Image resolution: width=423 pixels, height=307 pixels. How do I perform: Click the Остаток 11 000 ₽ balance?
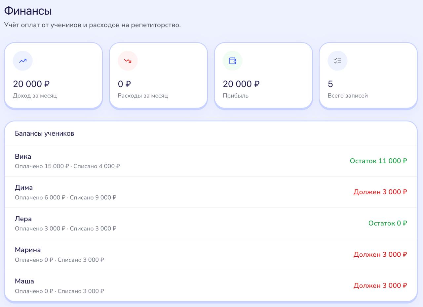(378, 161)
